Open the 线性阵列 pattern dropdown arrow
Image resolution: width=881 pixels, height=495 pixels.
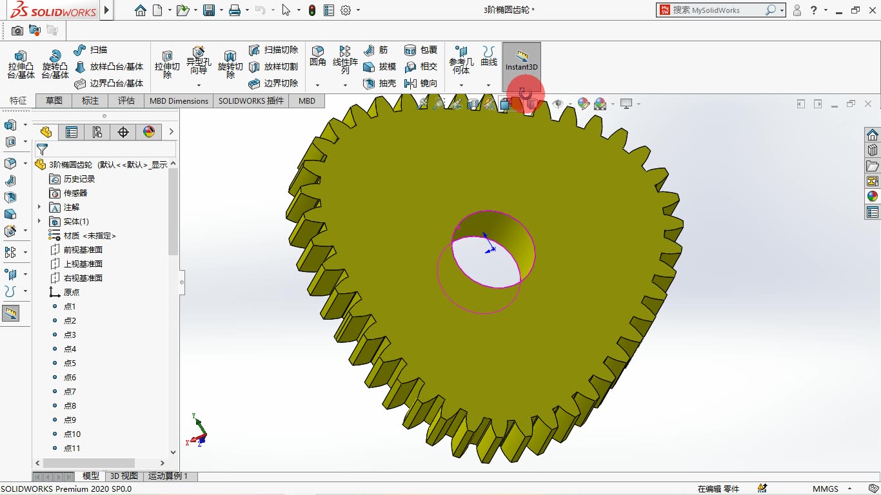[x=345, y=85]
